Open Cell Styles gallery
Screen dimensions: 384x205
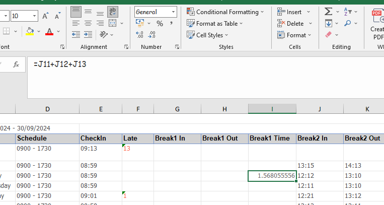207,35
